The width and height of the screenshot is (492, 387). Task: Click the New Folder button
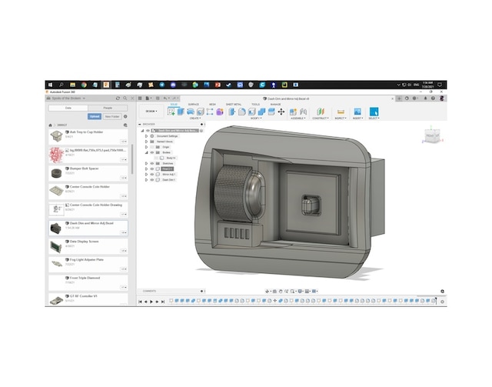[112, 116]
